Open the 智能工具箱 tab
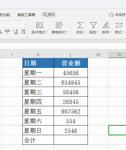The height and width of the screenshot is (150, 126). 26,15
